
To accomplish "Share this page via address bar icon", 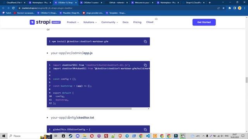I will pos(219,8).
